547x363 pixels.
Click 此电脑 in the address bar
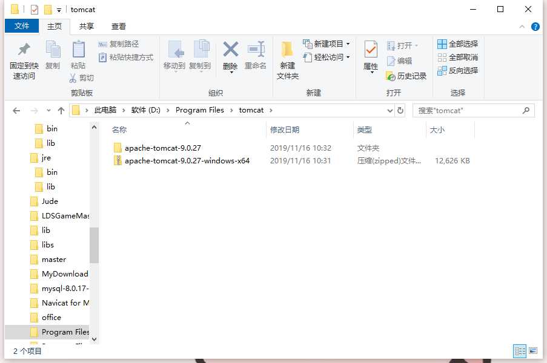tap(105, 110)
